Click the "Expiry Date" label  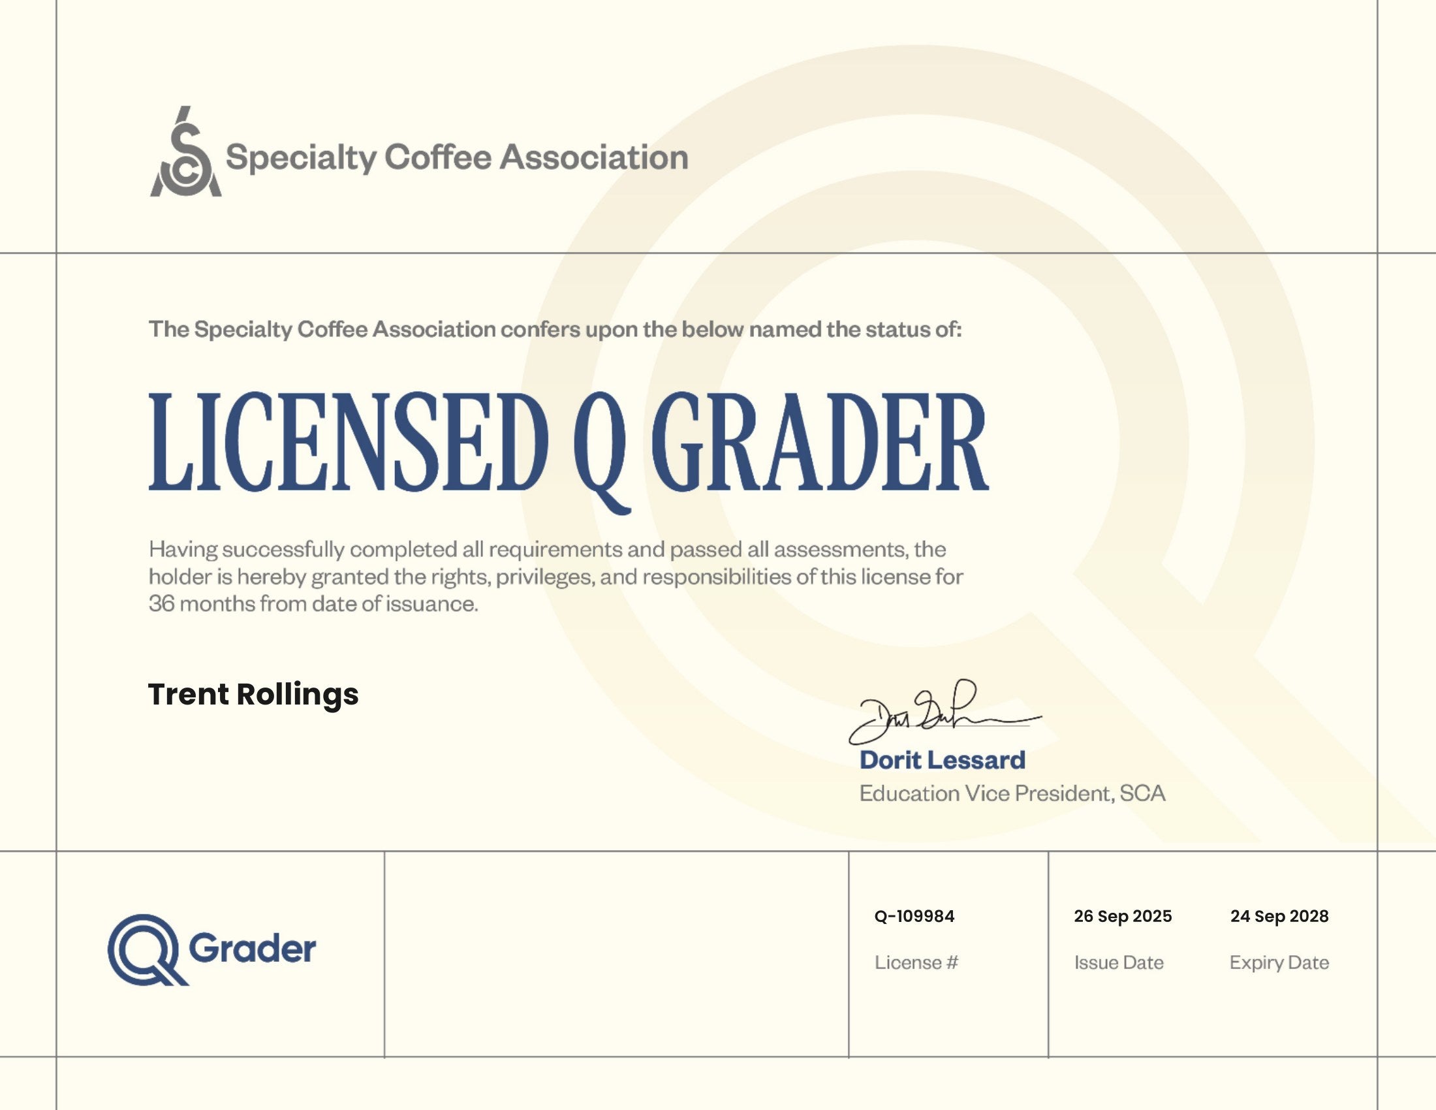pos(1279,963)
